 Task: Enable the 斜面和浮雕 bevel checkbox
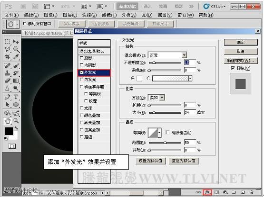(x=81, y=87)
